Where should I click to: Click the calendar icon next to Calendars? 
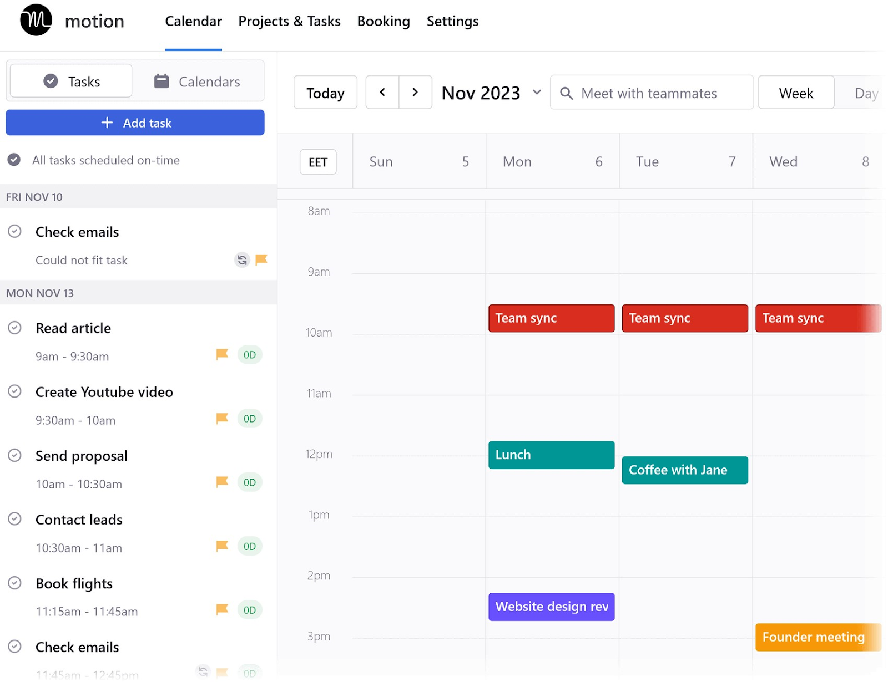(161, 80)
